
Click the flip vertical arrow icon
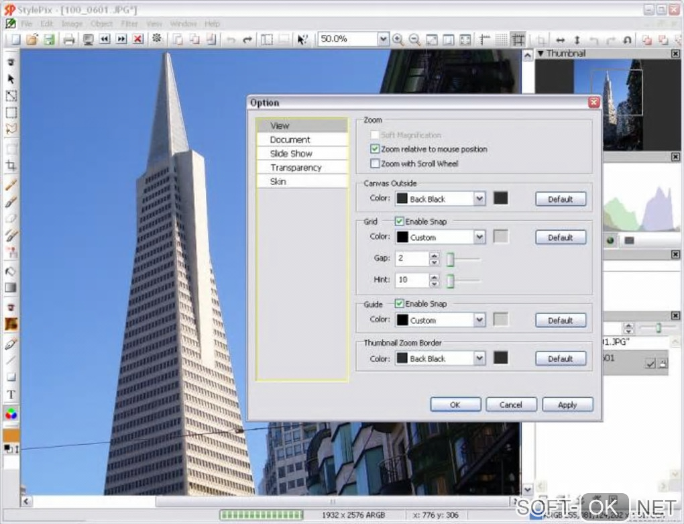(x=577, y=40)
